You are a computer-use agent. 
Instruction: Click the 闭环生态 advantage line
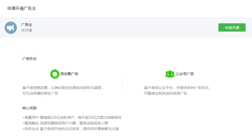(x=72, y=129)
